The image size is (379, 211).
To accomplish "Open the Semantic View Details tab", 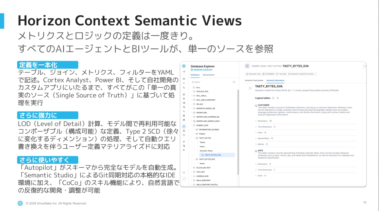I will coord(254,80).
